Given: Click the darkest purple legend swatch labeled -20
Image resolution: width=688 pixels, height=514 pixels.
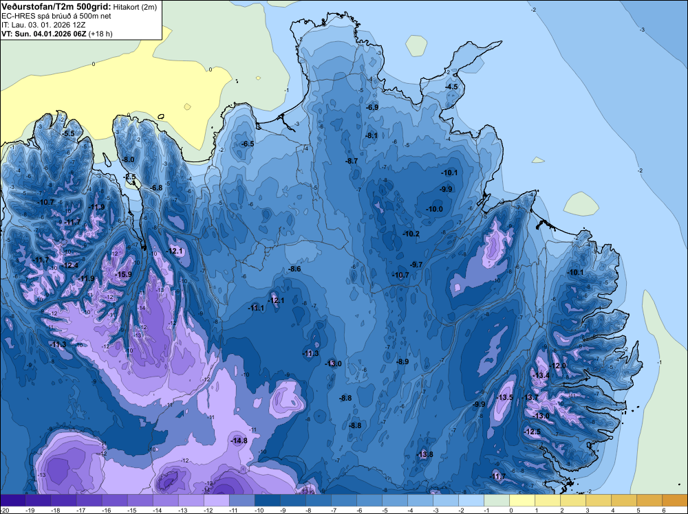Looking at the screenshot, I should 13,500.
